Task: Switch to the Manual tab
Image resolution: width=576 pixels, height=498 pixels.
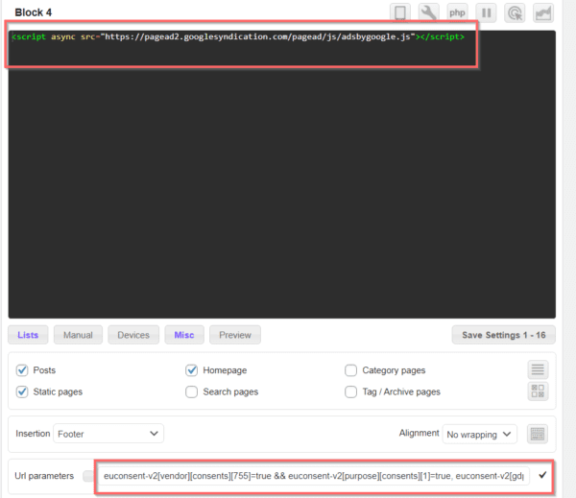Action: [78, 335]
